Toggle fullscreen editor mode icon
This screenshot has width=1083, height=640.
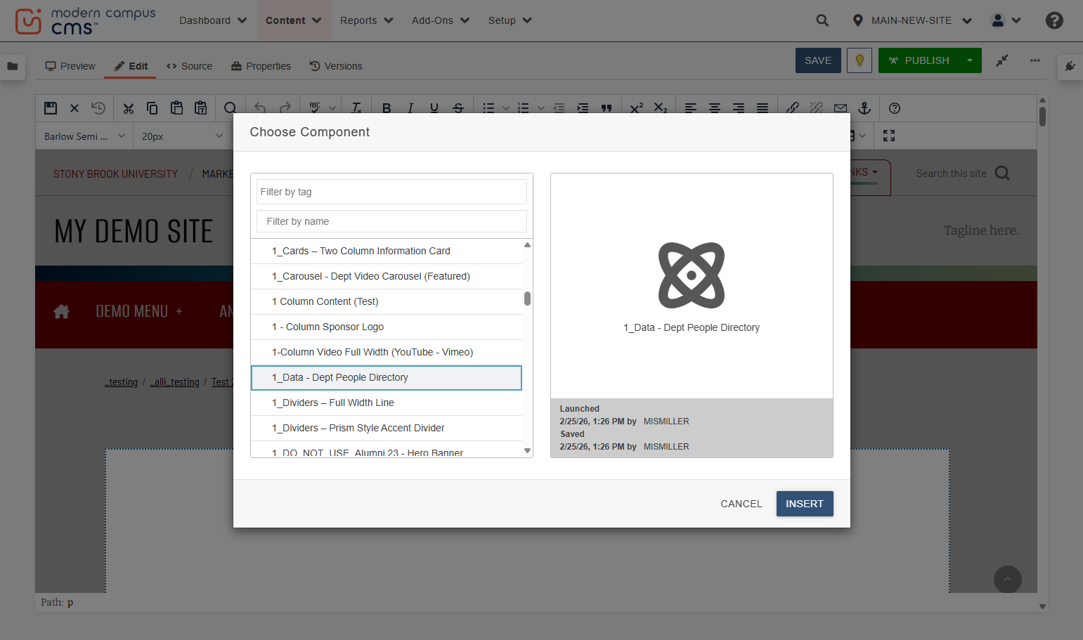point(889,136)
